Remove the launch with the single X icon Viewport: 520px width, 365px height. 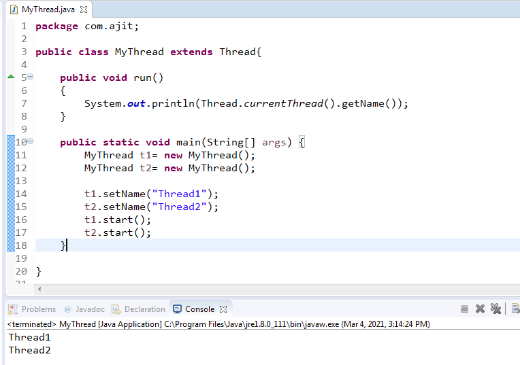(x=480, y=309)
